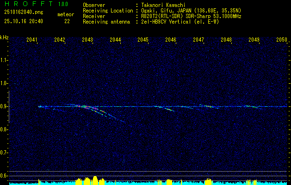The height and width of the screenshot is (185, 291).
Task: Click the 2046 time axis label
Action: [171, 40]
